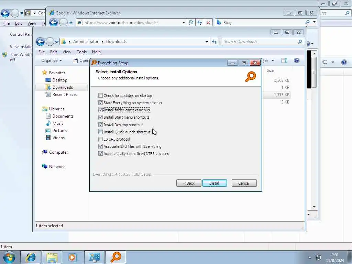This screenshot has height=264, width=352.
Task: Open Windows Media Player from taskbar
Action: pos(73,257)
